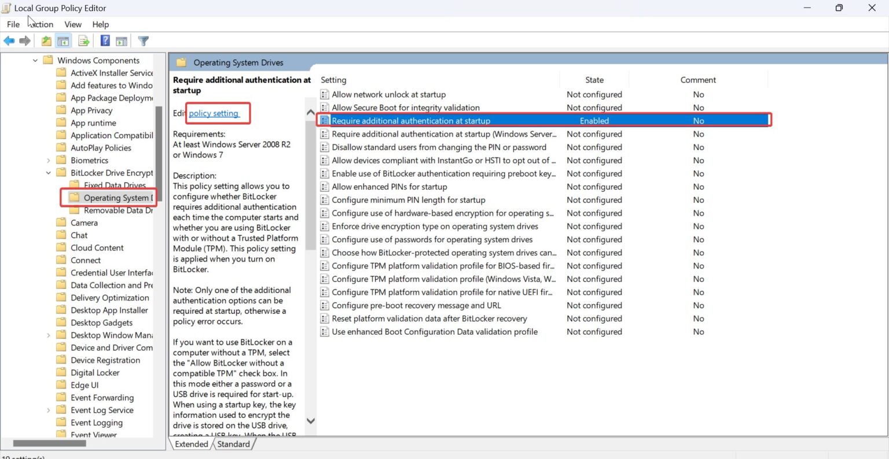This screenshot has width=889, height=459.
Task: Toggle the Show/Hide Action Pane icon
Action: [122, 40]
